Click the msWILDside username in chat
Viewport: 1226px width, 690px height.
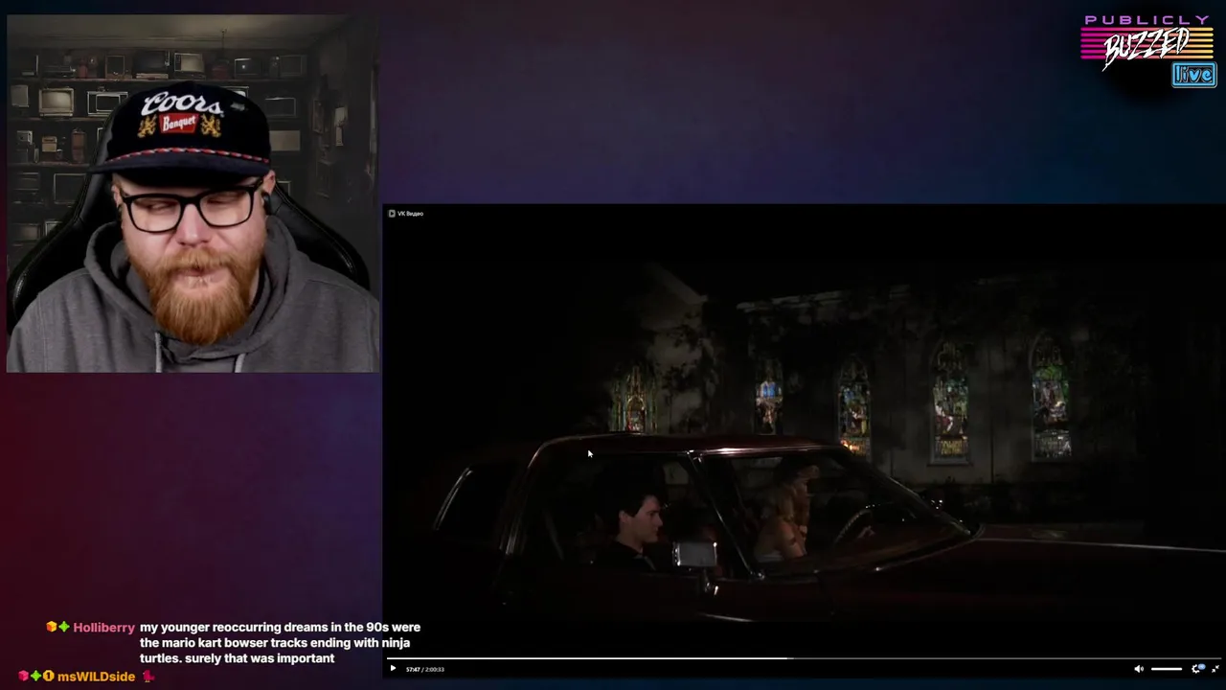coord(96,677)
